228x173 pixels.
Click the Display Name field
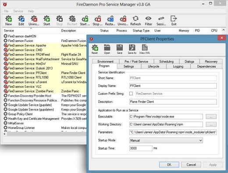point(173,86)
